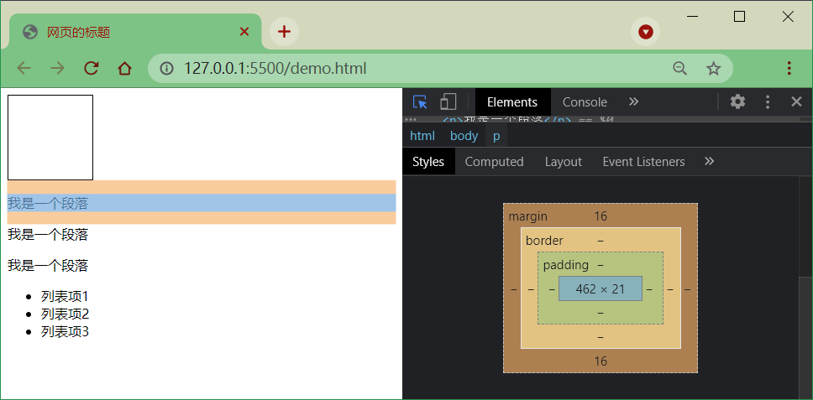
Task: Activate DevTools element inspector tool
Action: (x=420, y=102)
